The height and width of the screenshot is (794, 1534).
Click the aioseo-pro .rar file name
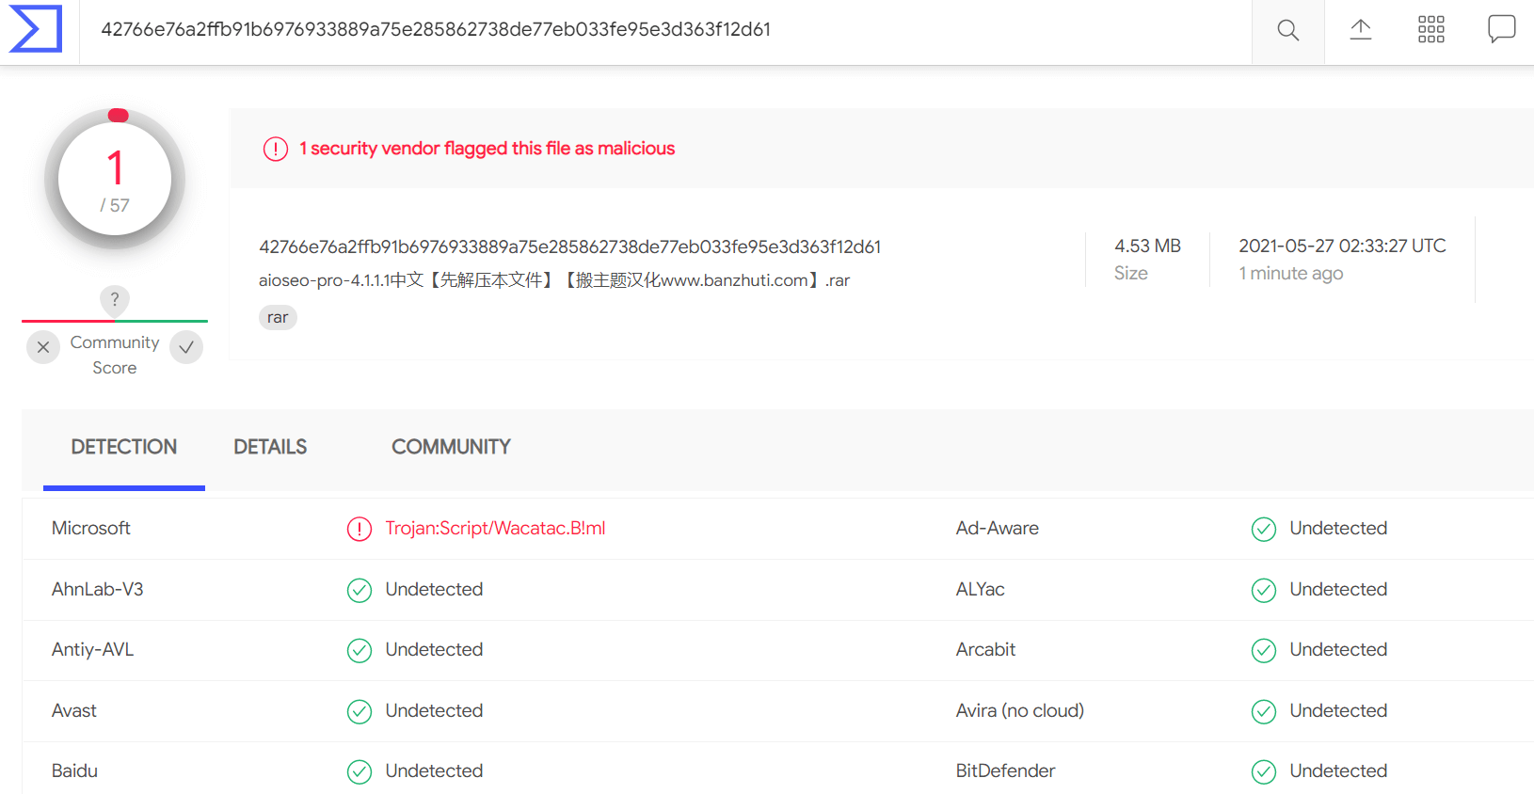[x=554, y=280]
